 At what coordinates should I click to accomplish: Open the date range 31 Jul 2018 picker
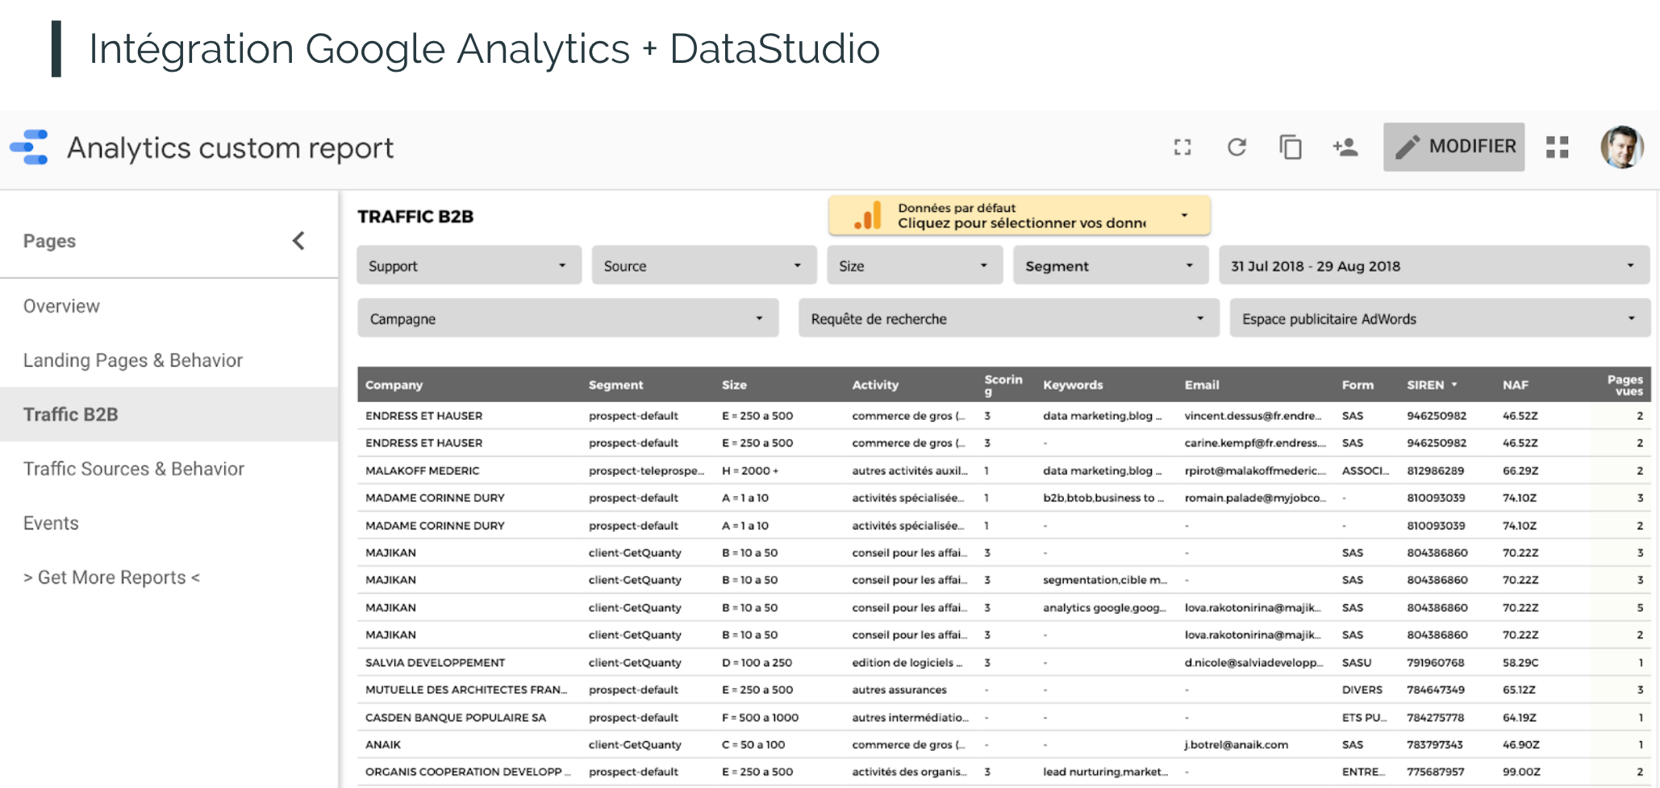click(x=1434, y=265)
